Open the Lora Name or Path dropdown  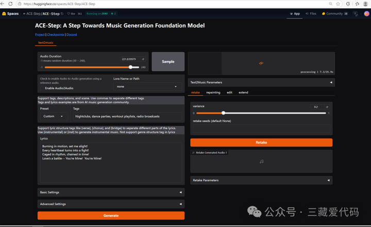pos(146,87)
